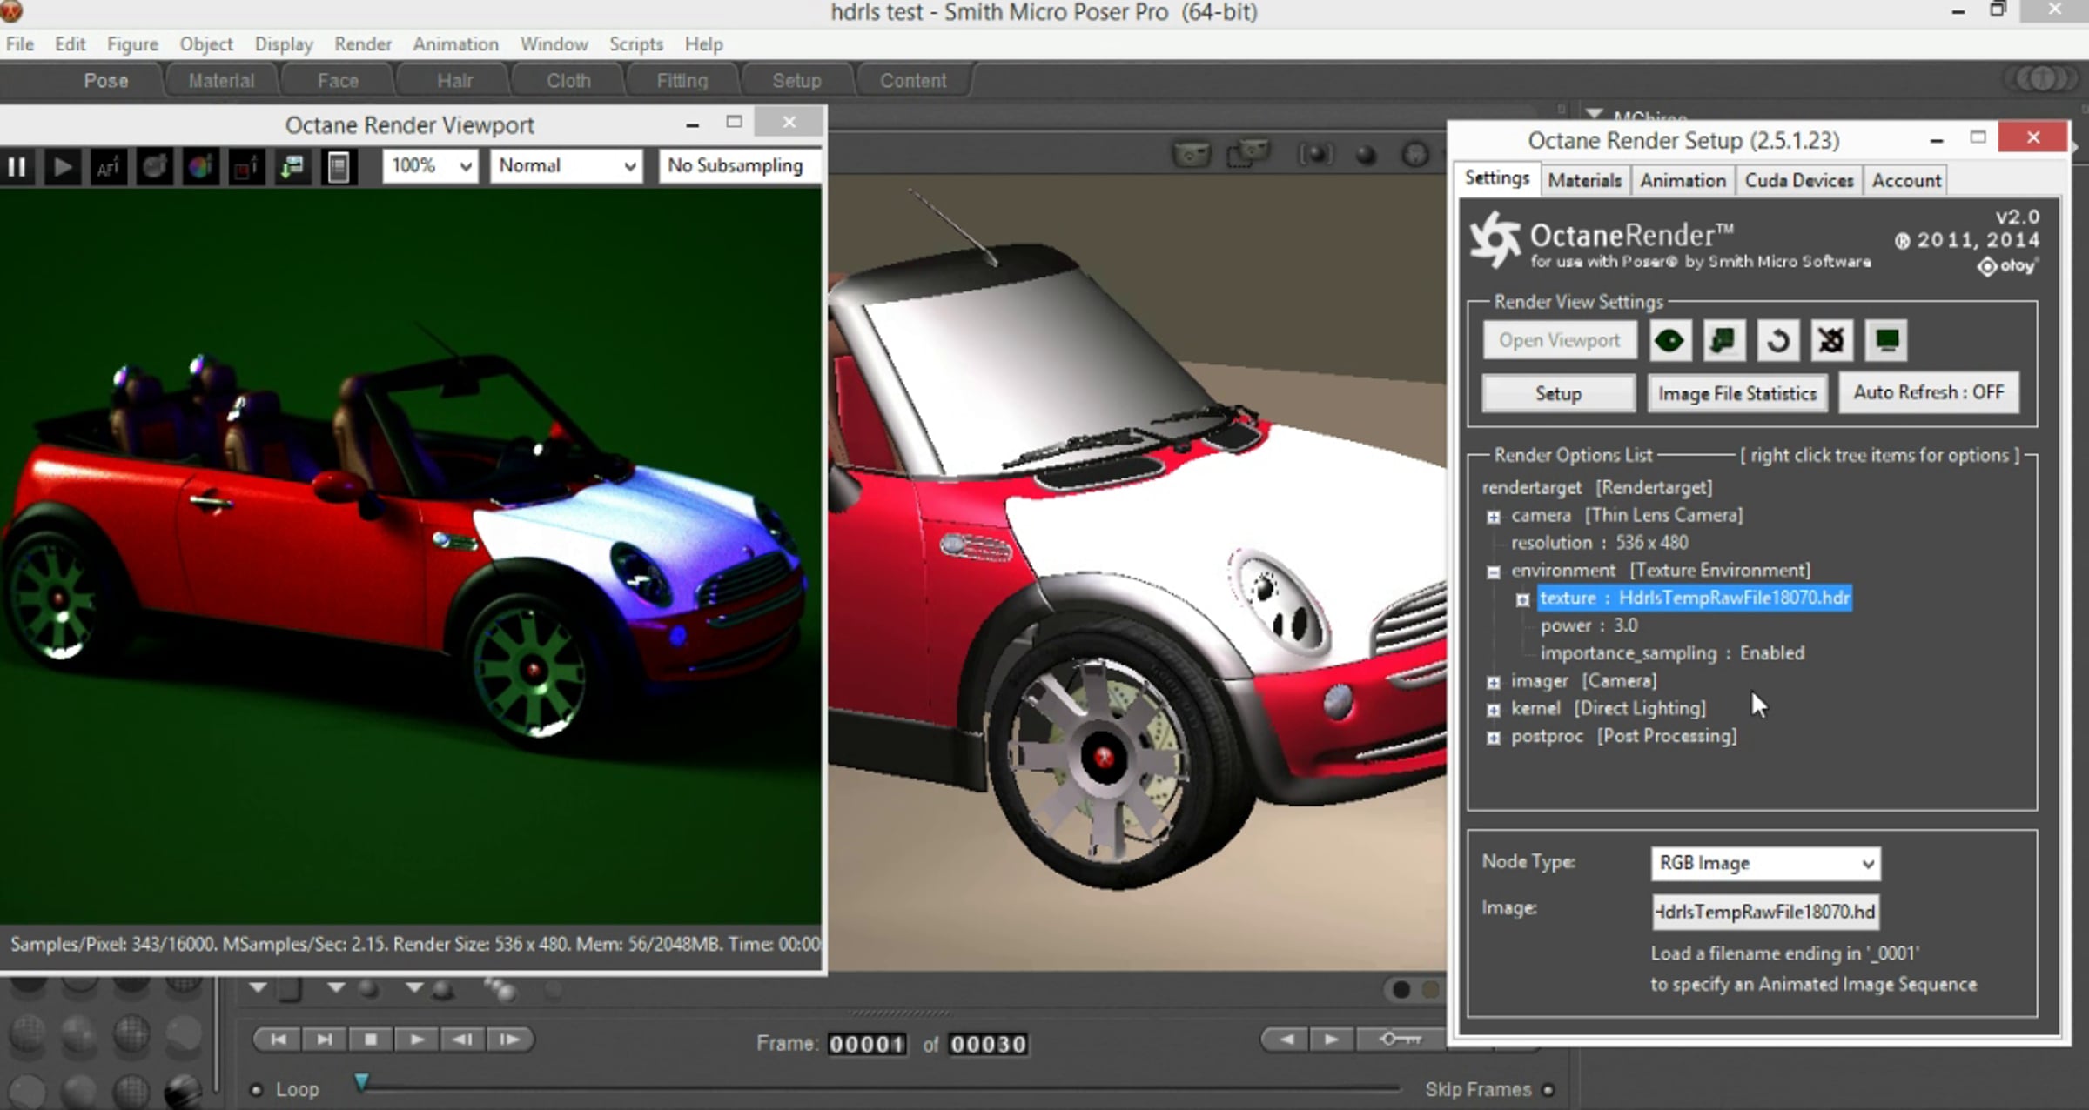The width and height of the screenshot is (2089, 1110).
Task: Click the timeline scrubber marker
Action: pyautogui.click(x=361, y=1082)
